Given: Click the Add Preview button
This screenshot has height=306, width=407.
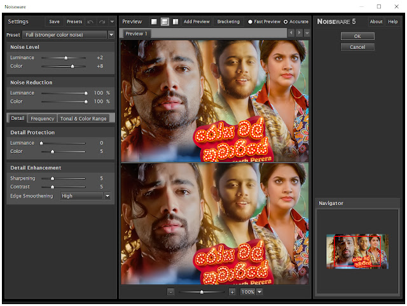Looking at the screenshot, I should coord(197,22).
